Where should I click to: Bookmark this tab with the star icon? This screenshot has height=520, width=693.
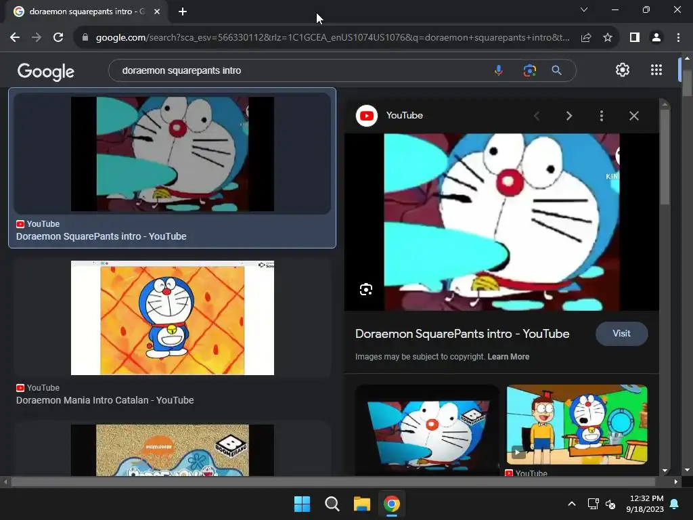tap(608, 38)
